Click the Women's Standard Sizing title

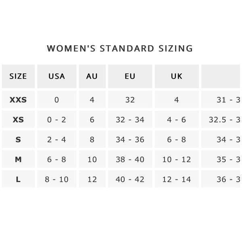[x=120, y=48]
